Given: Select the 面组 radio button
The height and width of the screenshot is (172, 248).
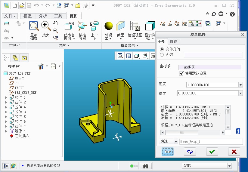Looking at the screenshot, I should tap(162, 55).
